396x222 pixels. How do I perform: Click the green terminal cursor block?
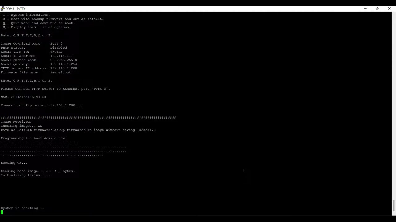coord(2,212)
